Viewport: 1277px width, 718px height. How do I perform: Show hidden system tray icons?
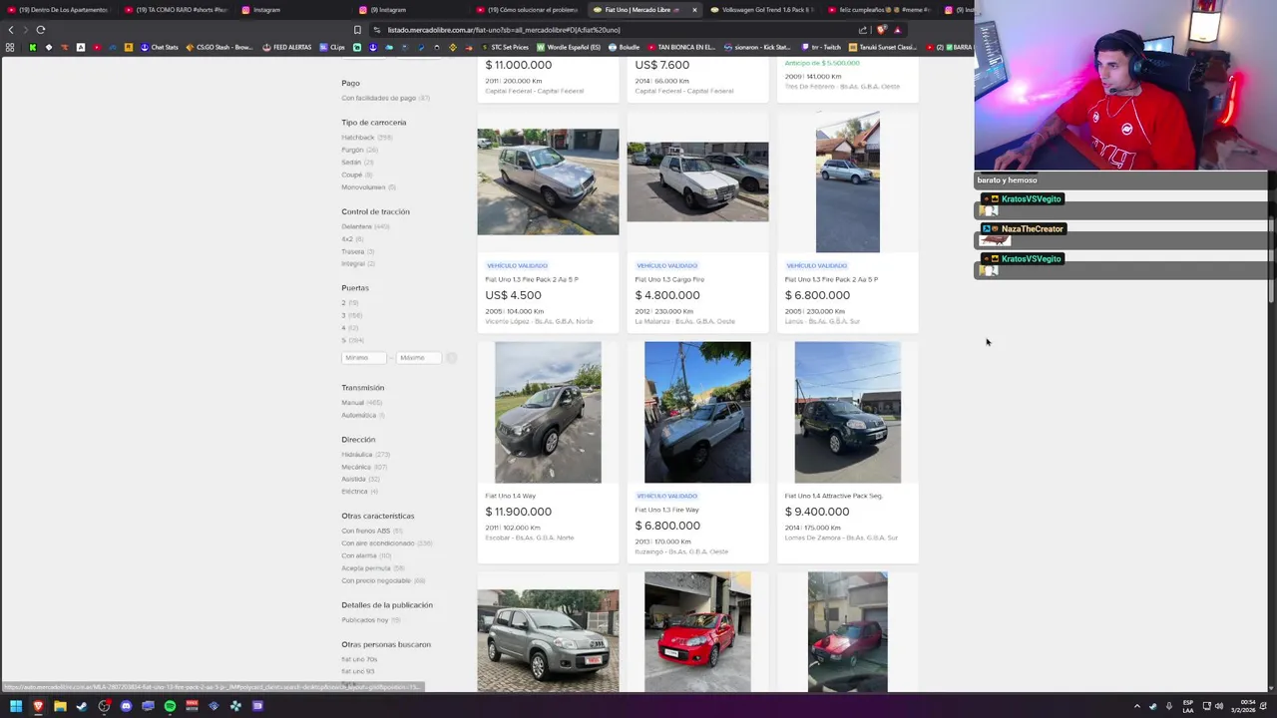[x=1136, y=706]
